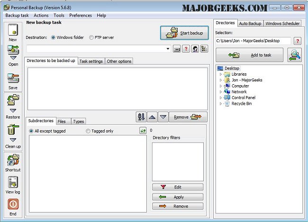Open the Tools menu
The width and height of the screenshot is (308, 222).
pyautogui.click(x=59, y=15)
